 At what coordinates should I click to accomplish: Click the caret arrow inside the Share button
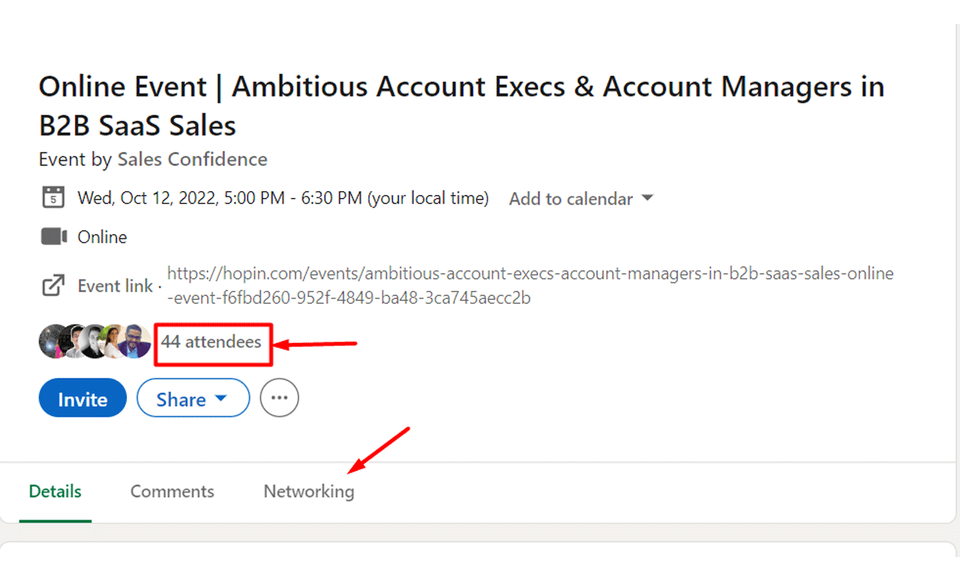[220, 399]
